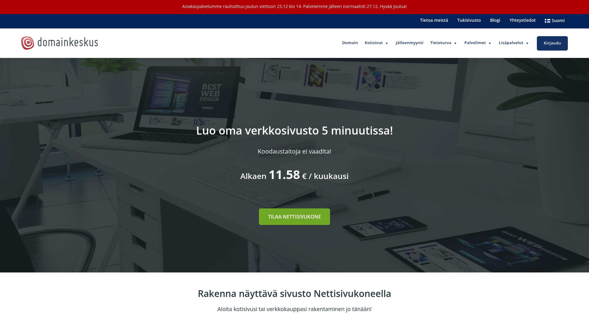Click the Domainkeskus logo icon

click(x=27, y=43)
